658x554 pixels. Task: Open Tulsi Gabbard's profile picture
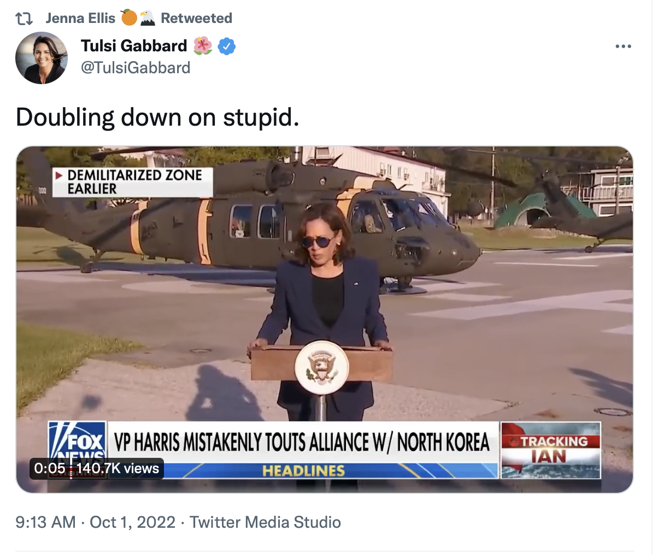point(42,57)
